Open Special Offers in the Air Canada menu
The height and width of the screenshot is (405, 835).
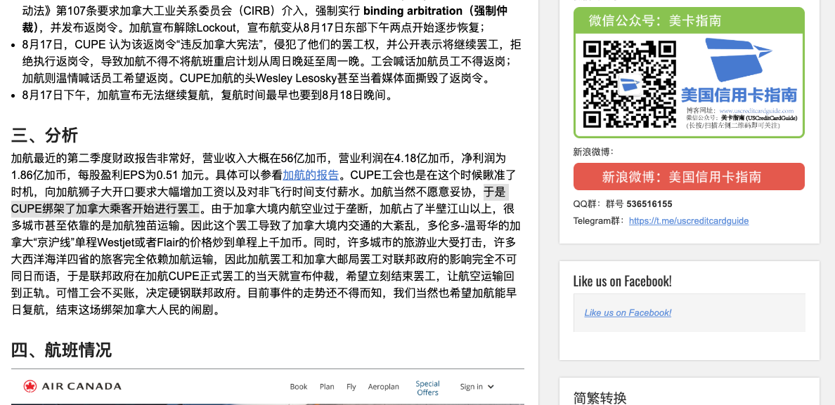coord(427,388)
